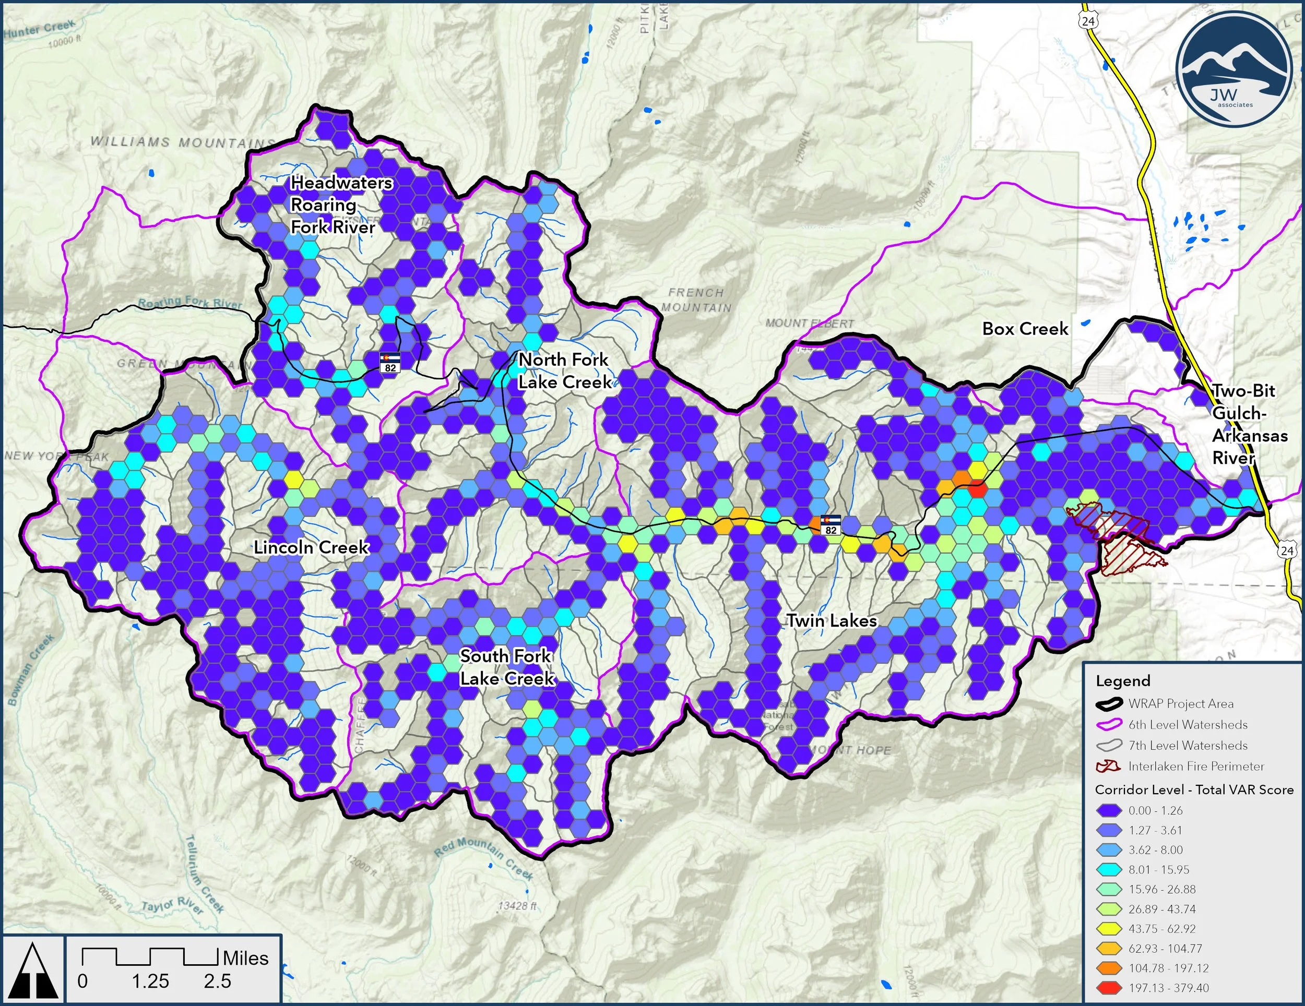The height and width of the screenshot is (1006, 1305).
Task: Click the "North Fork Lake Creek" watershed label
Action: 565,370
